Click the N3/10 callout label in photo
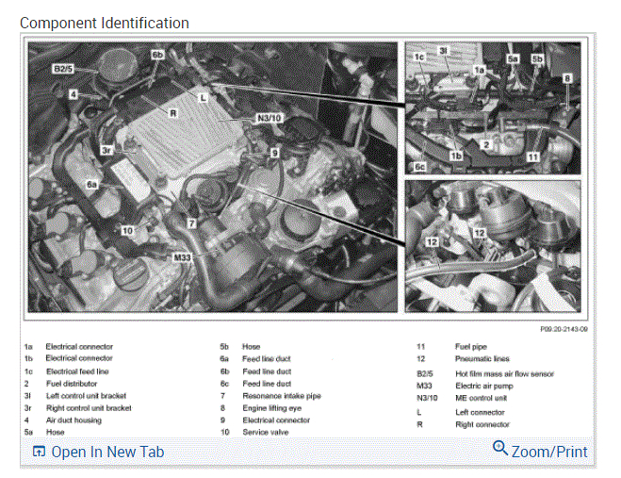Viewport: 621px width, 478px height. (x=270, y=118)
